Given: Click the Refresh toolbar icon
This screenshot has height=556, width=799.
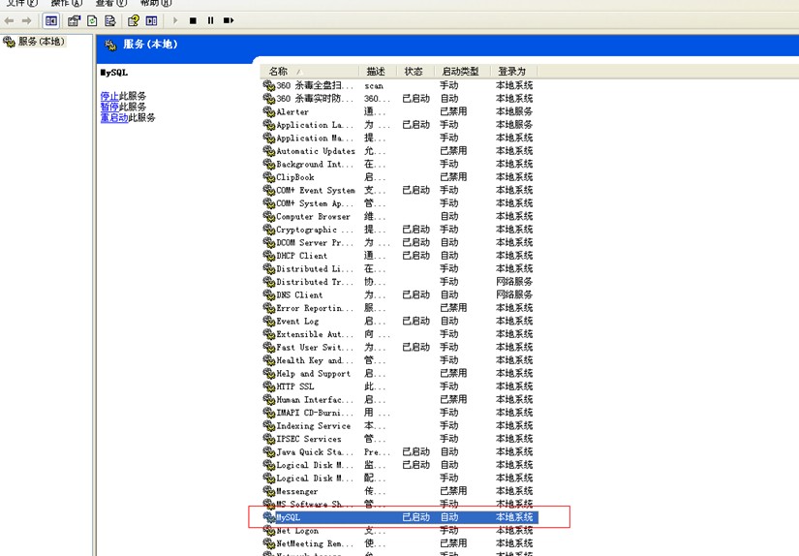Looking at the screenshot, I should pos(92,21).
